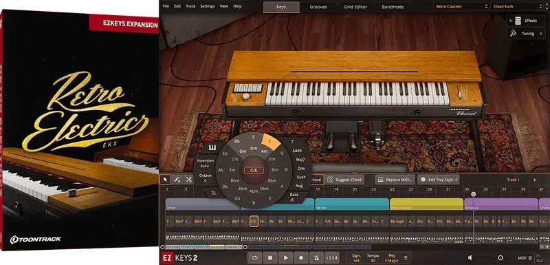Screen dimensions: 550x265
Task: Select the arrow pointer tool
Action: coord(165,180)
